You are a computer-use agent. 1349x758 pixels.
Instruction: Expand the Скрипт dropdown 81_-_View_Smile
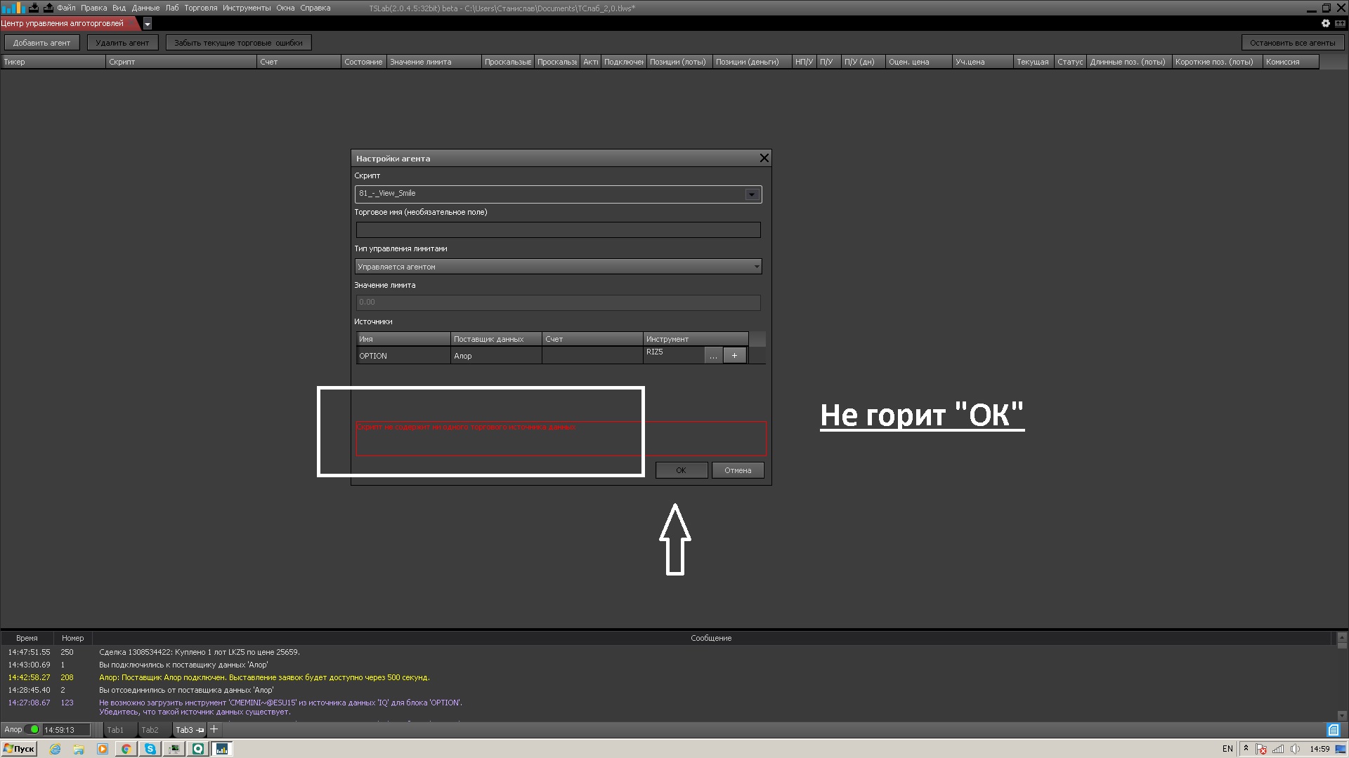(x=751, y=194)
